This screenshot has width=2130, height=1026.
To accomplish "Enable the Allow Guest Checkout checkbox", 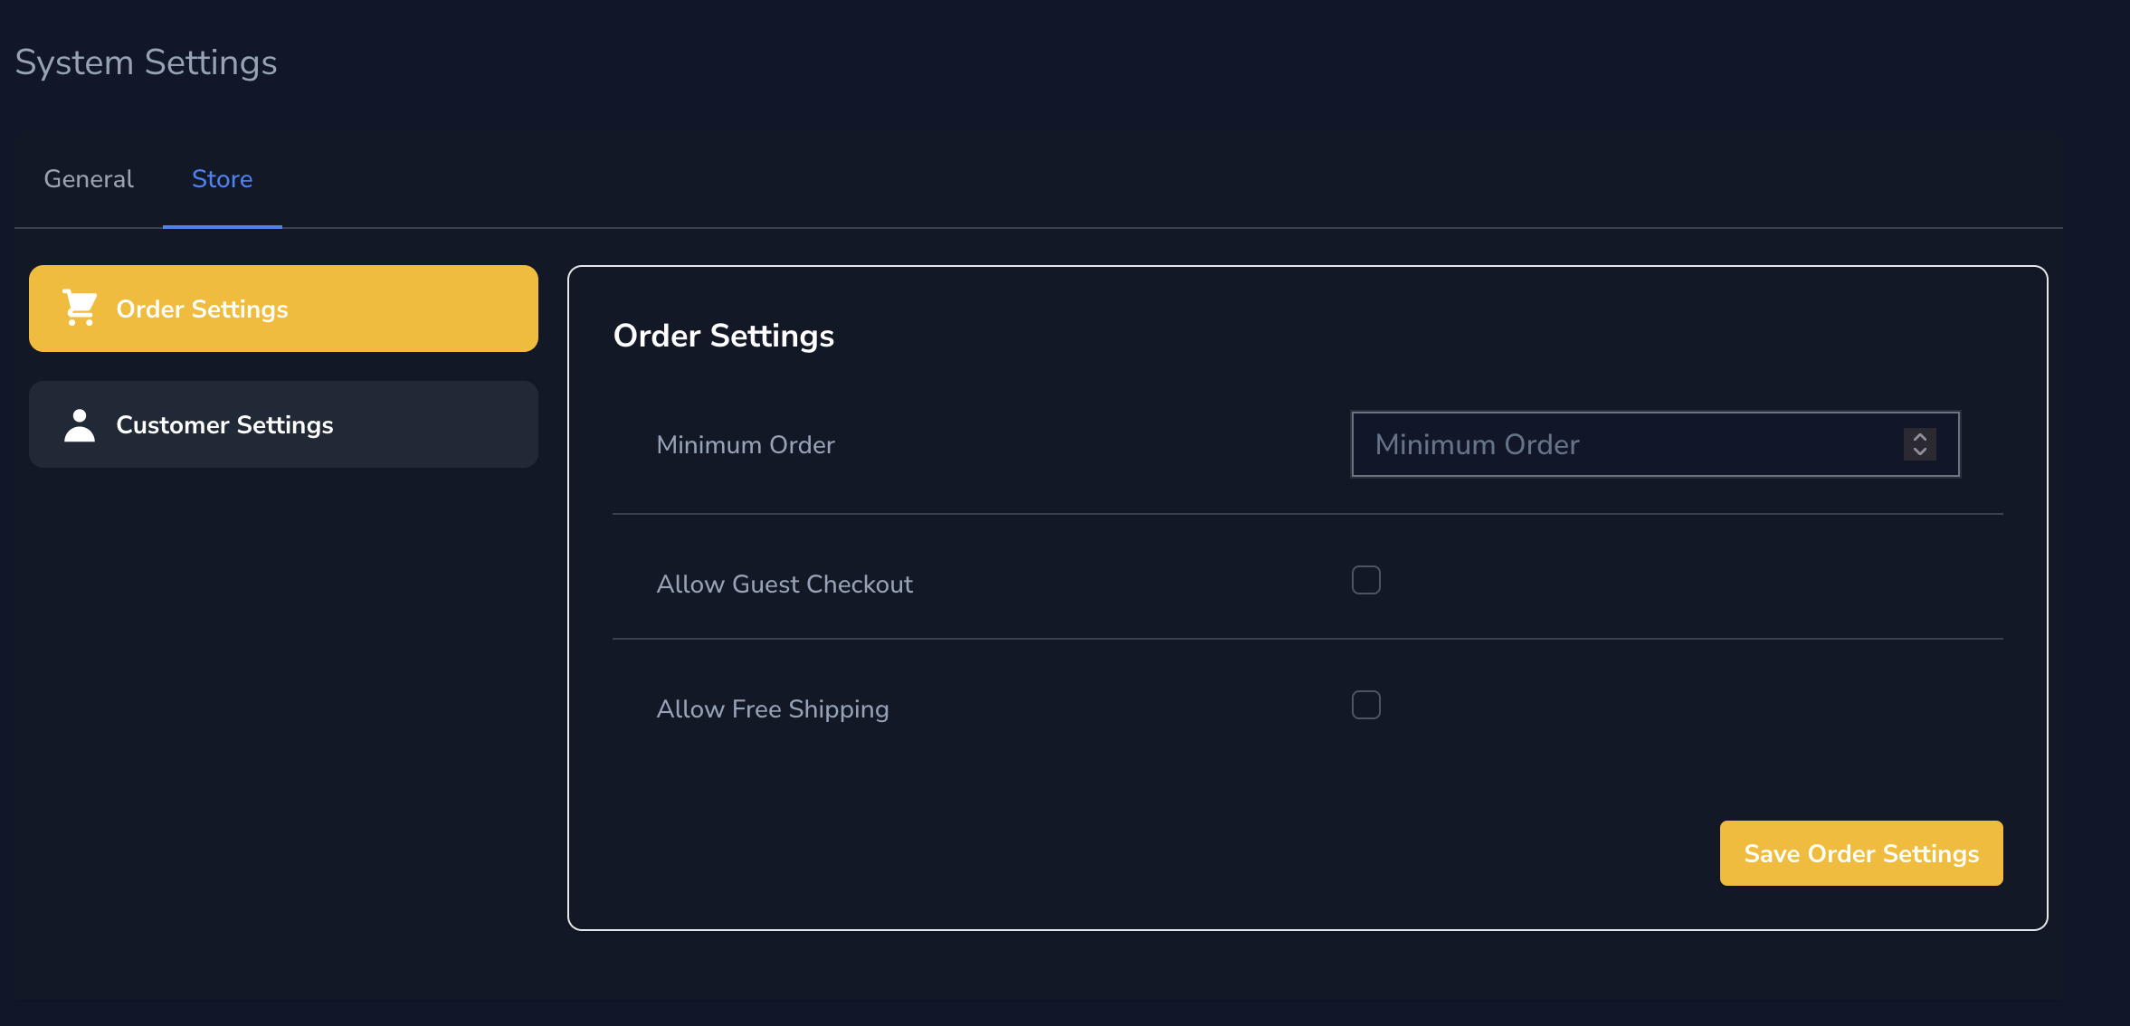I will click(x=1365, y=580).
